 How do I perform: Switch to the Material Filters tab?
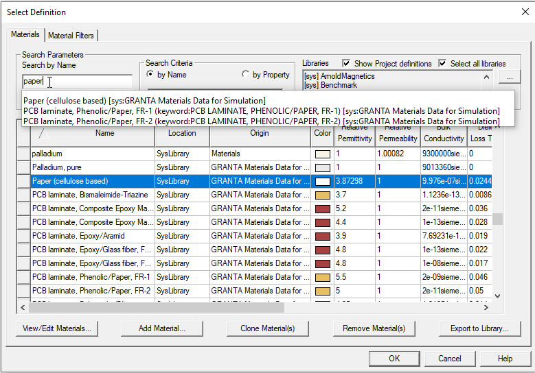click(71, 36)
